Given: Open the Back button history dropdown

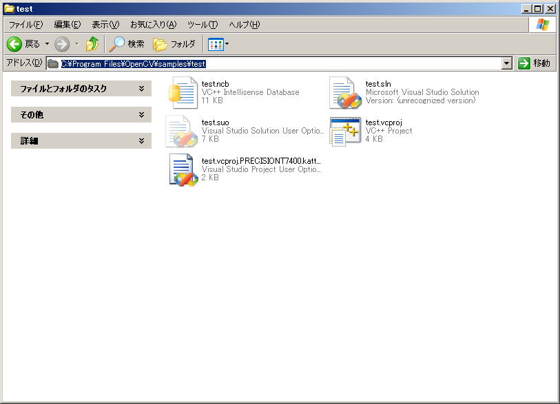Looking at the screenshot, I should tap(47, 44).
